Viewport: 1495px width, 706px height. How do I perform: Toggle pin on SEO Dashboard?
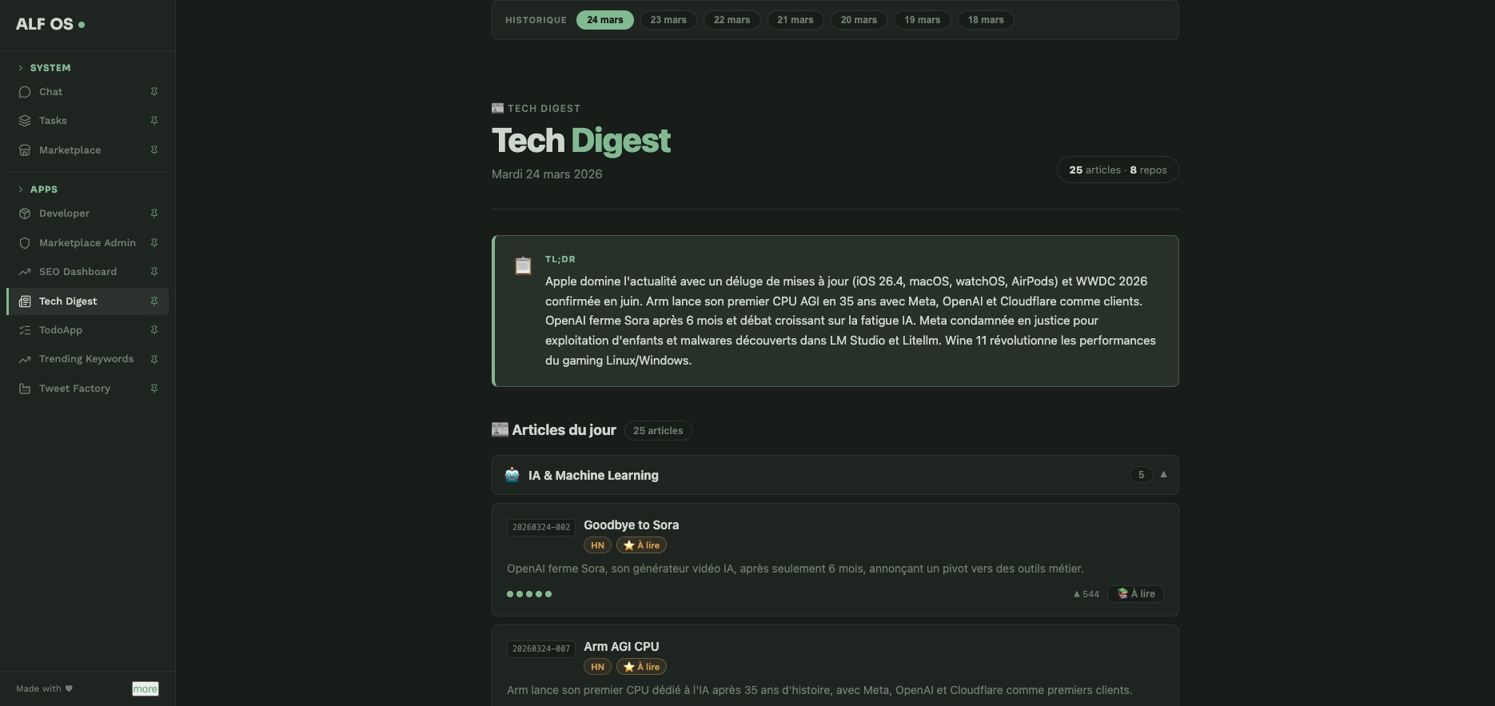[x=154, y=272]
